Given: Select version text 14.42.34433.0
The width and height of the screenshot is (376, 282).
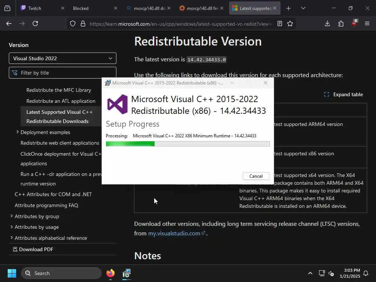Looking at the screenshot, I should 206,59.
